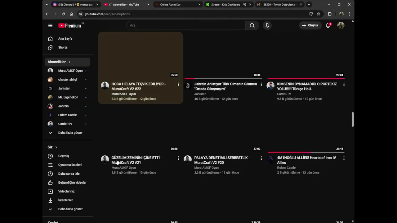Open 4M1NOĞLU ALLİES Hearts of Iron video

click(306, 160)
